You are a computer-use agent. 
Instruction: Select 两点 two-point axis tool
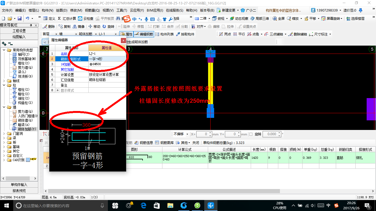[x=225, y=34]
